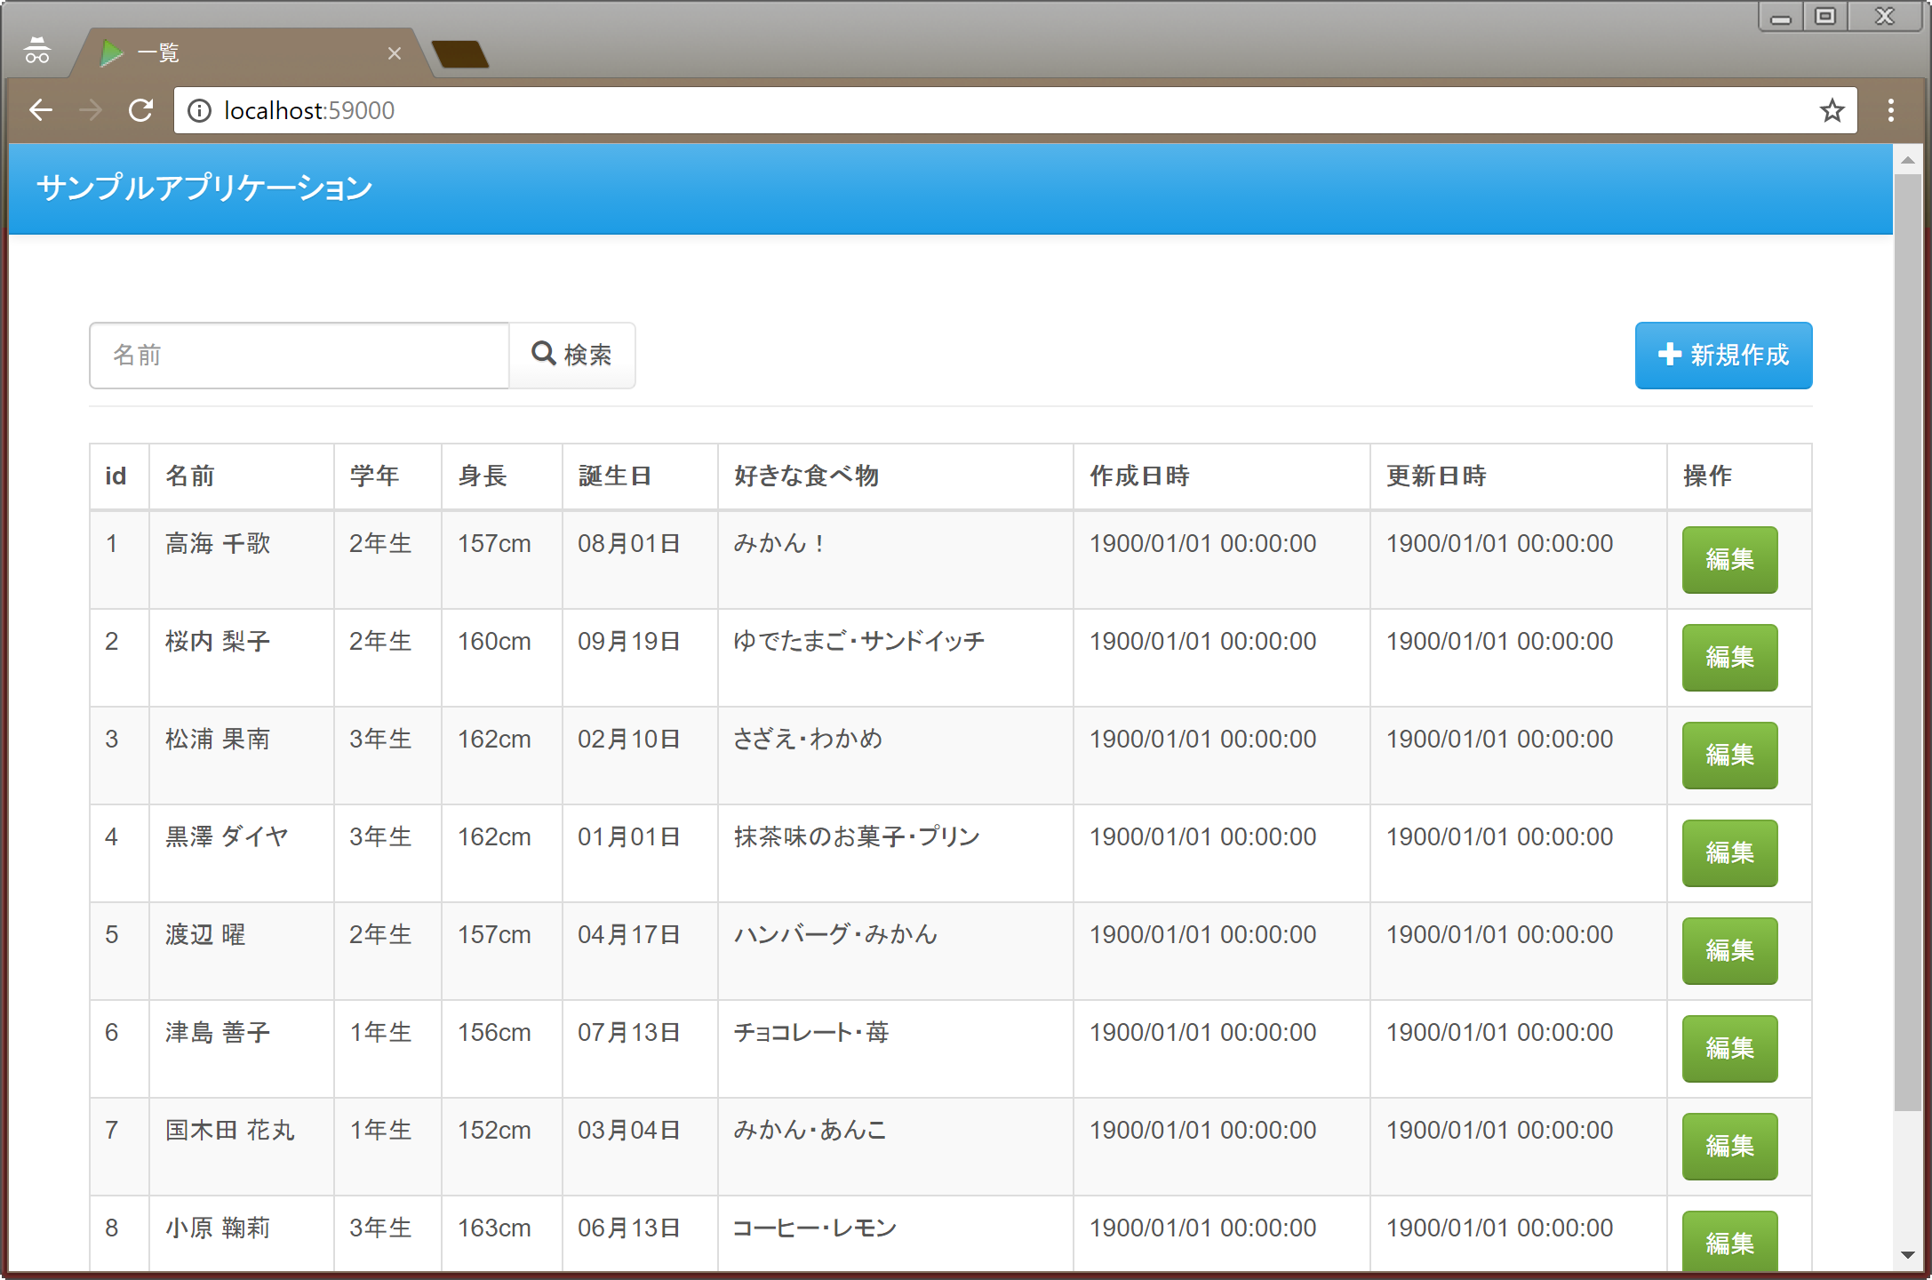Select the URL text localhost:59000
Viewport: 1932px width, 1280px height.
tap(309, 110)
